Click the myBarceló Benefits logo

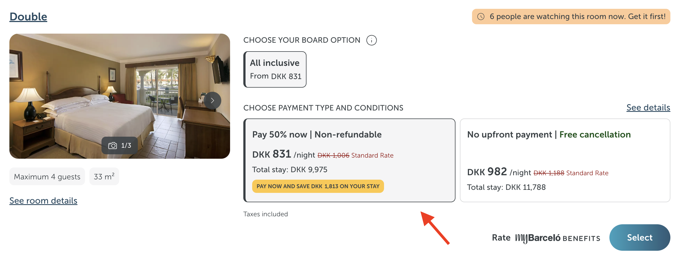(557, 238)
